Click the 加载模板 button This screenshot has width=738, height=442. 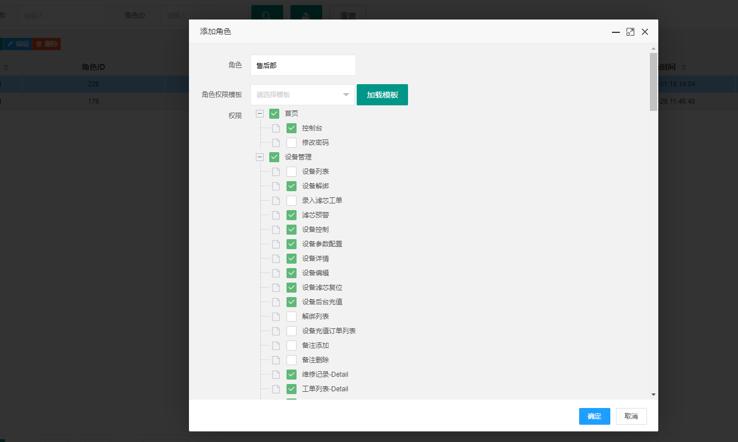tap(382, 95)
